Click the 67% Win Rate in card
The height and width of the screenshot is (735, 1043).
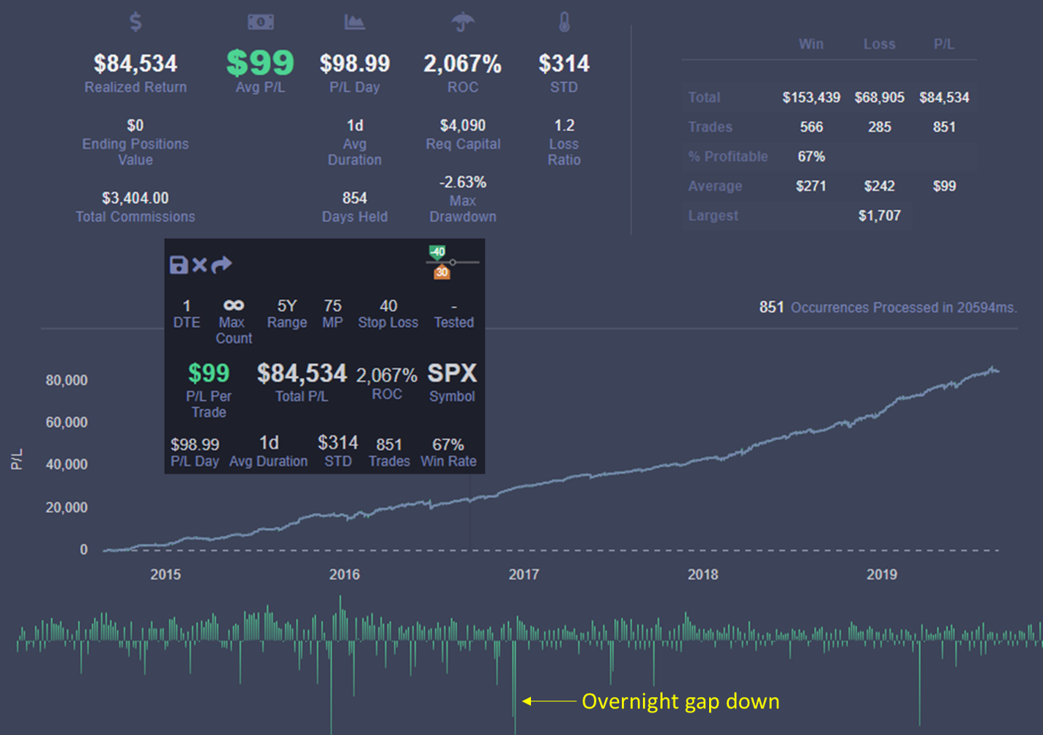point(448,444)
